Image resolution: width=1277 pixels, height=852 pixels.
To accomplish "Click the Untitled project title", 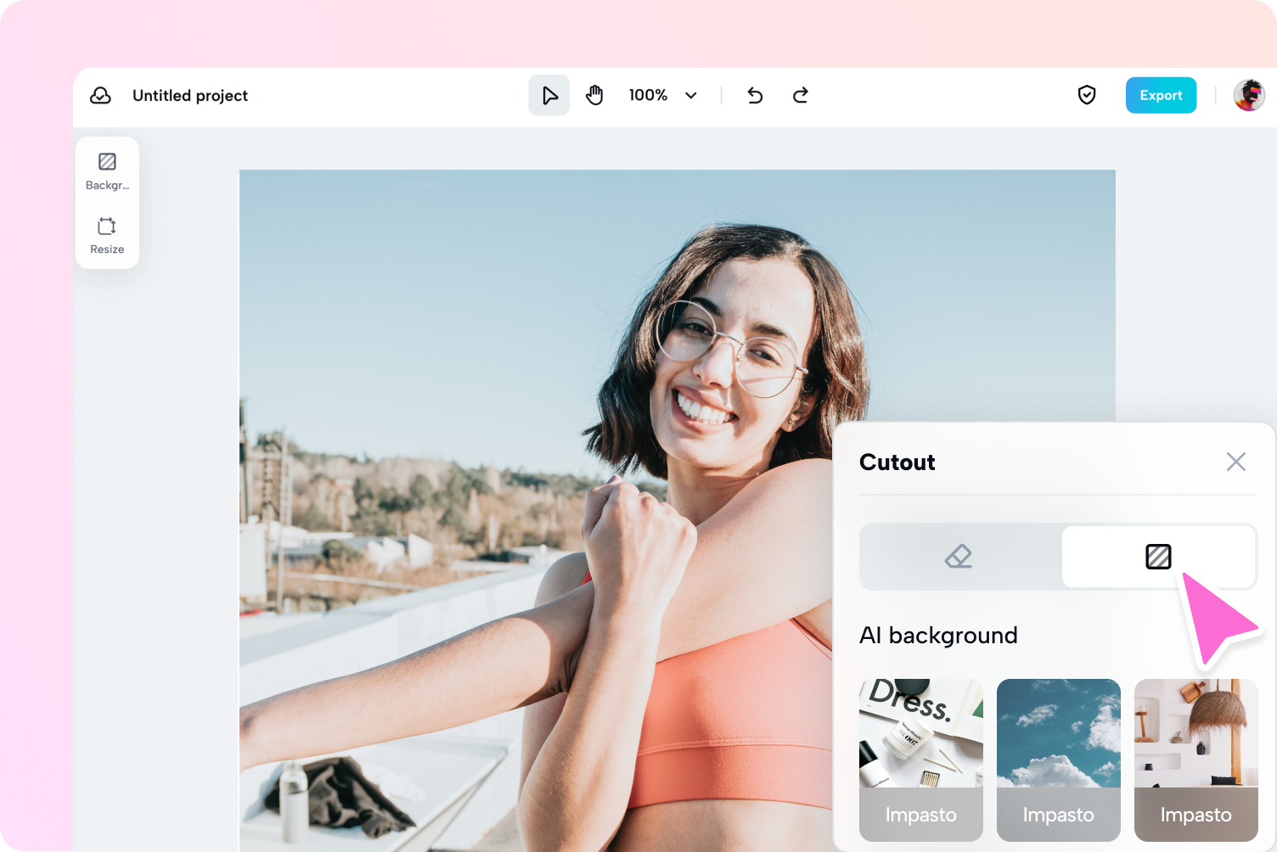I will coord(190,96).
